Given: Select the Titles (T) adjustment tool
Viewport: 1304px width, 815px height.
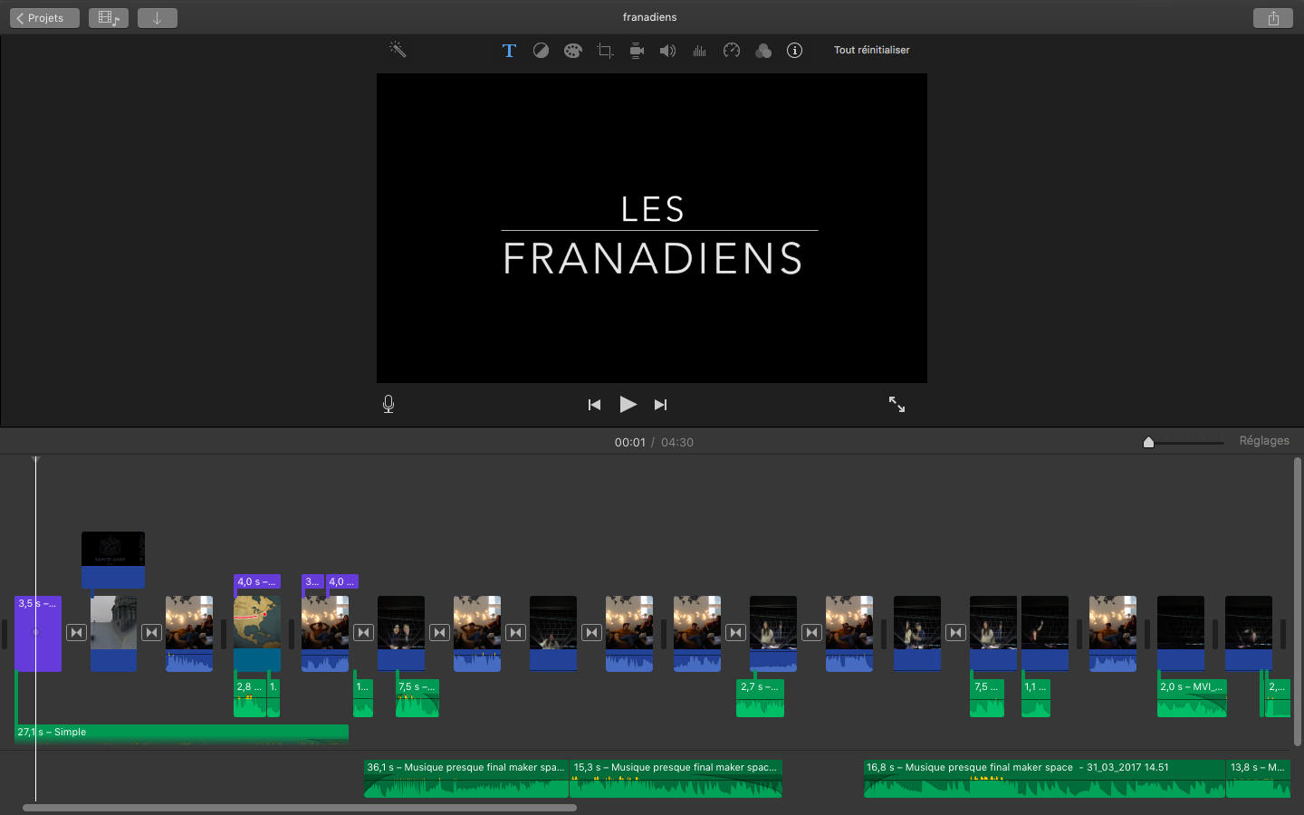Looking at the screenshot, I should (x=509, y=50).
